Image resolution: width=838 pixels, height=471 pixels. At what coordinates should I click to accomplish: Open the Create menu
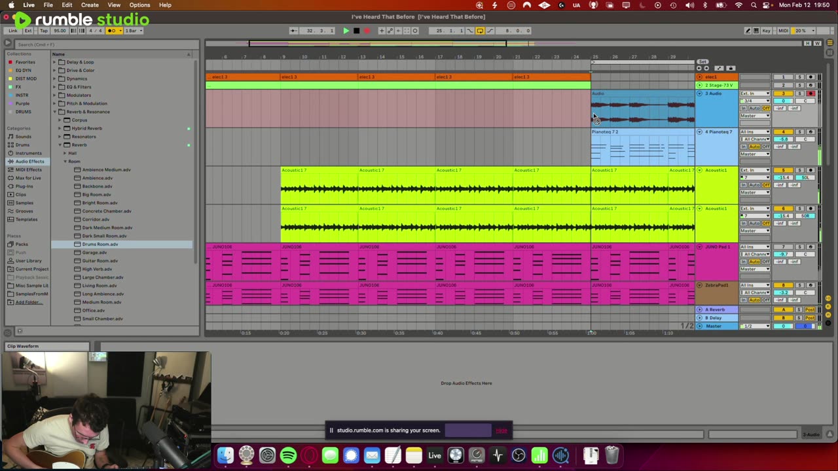tap(90, 5)
